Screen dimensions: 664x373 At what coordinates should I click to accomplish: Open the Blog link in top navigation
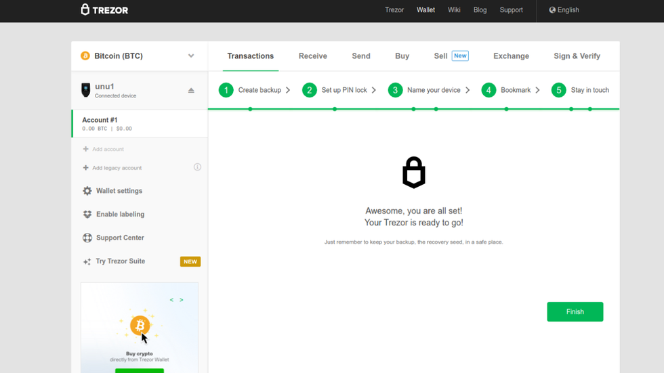pos(480,10)
